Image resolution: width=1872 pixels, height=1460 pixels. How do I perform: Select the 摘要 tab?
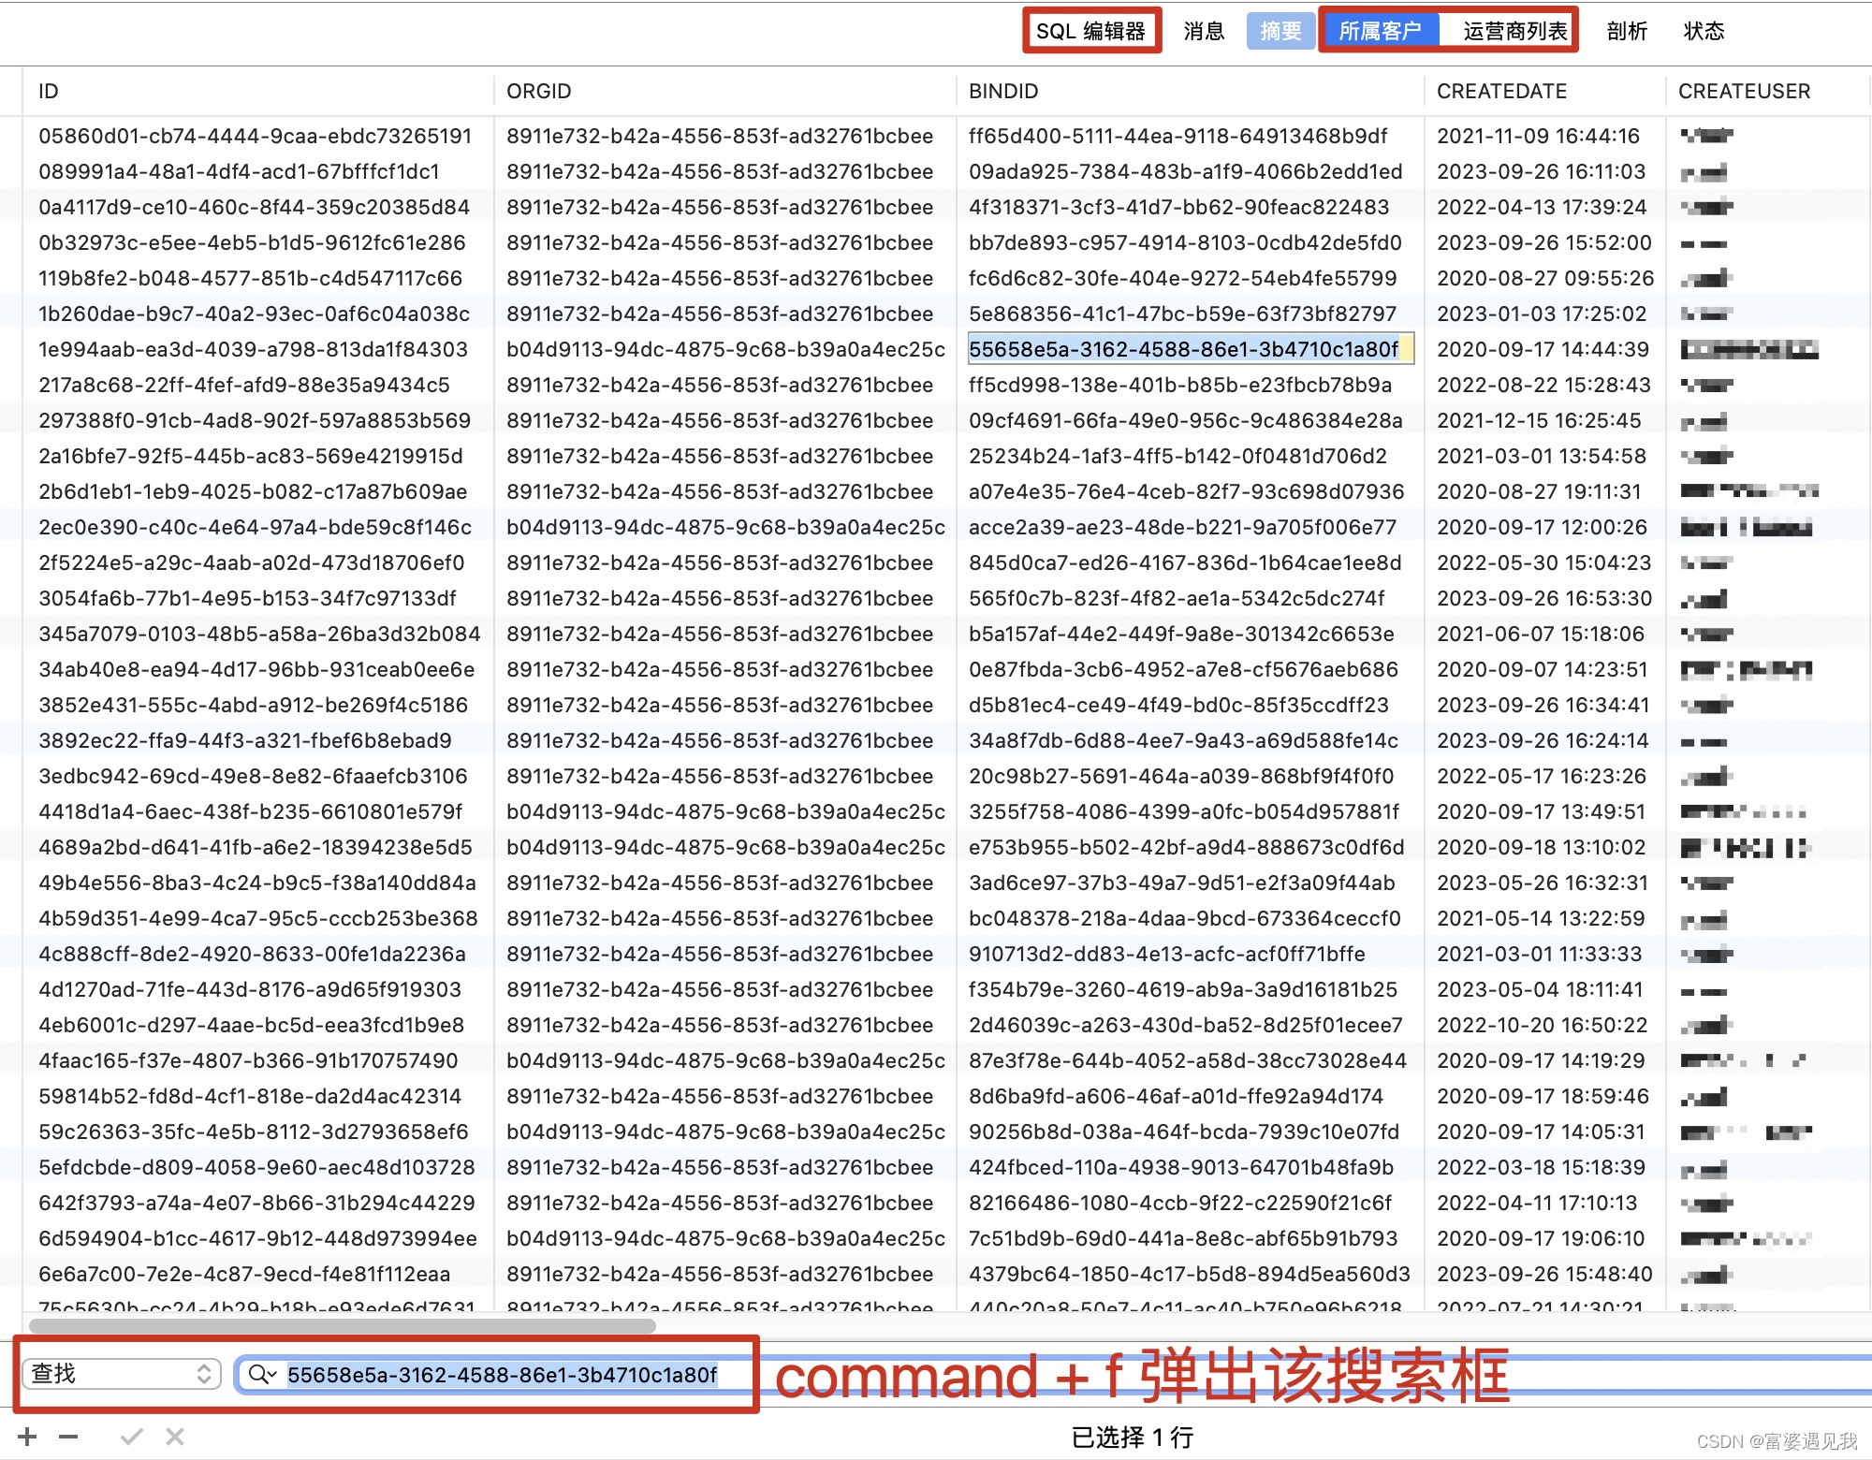(1280, 31)
